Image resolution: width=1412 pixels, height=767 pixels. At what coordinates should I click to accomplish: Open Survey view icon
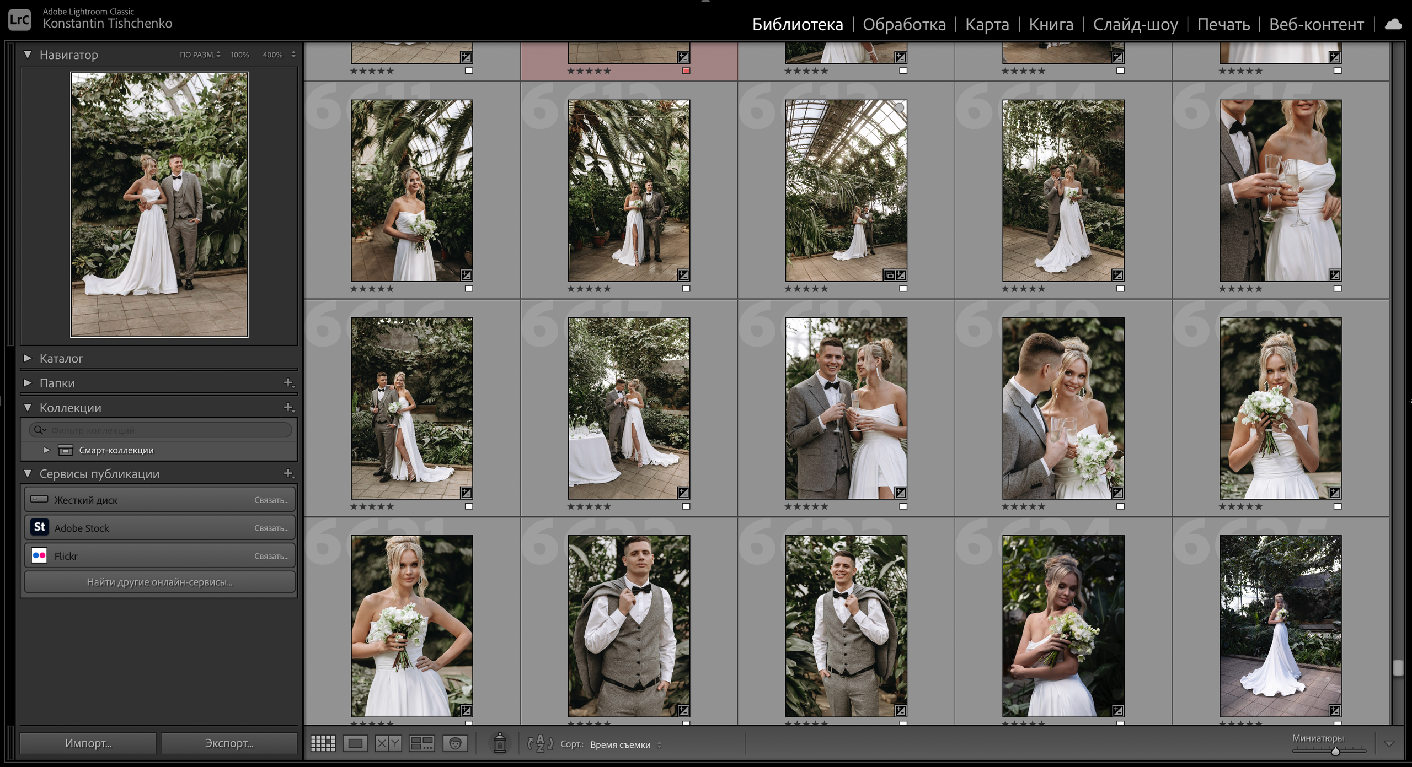pyautogui.click(x=421, y=743)
